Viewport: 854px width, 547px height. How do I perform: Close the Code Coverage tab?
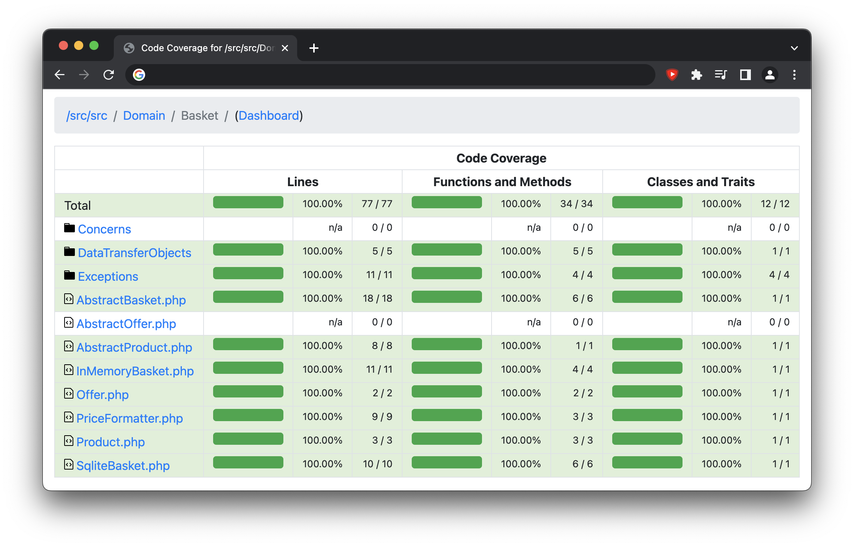pyautogui.click(x=285, y=48)
